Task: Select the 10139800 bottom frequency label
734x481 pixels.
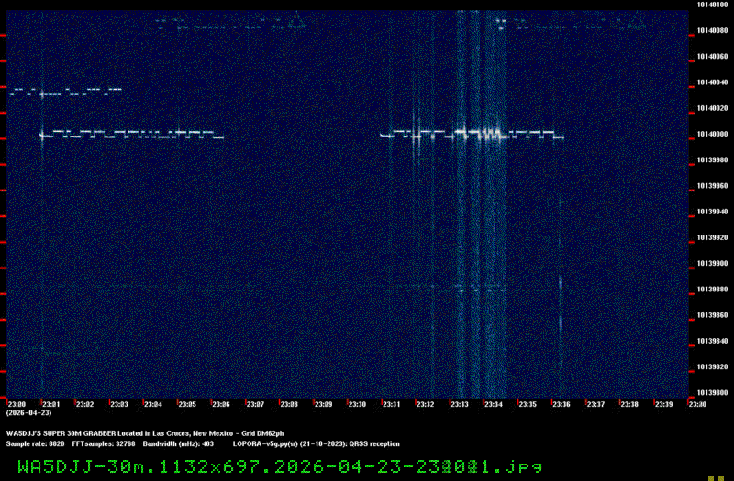Action: tap(713, 393)
